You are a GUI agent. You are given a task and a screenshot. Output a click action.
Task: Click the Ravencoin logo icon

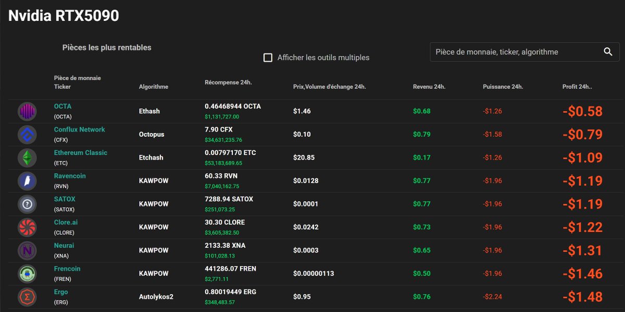pos(27,181)
